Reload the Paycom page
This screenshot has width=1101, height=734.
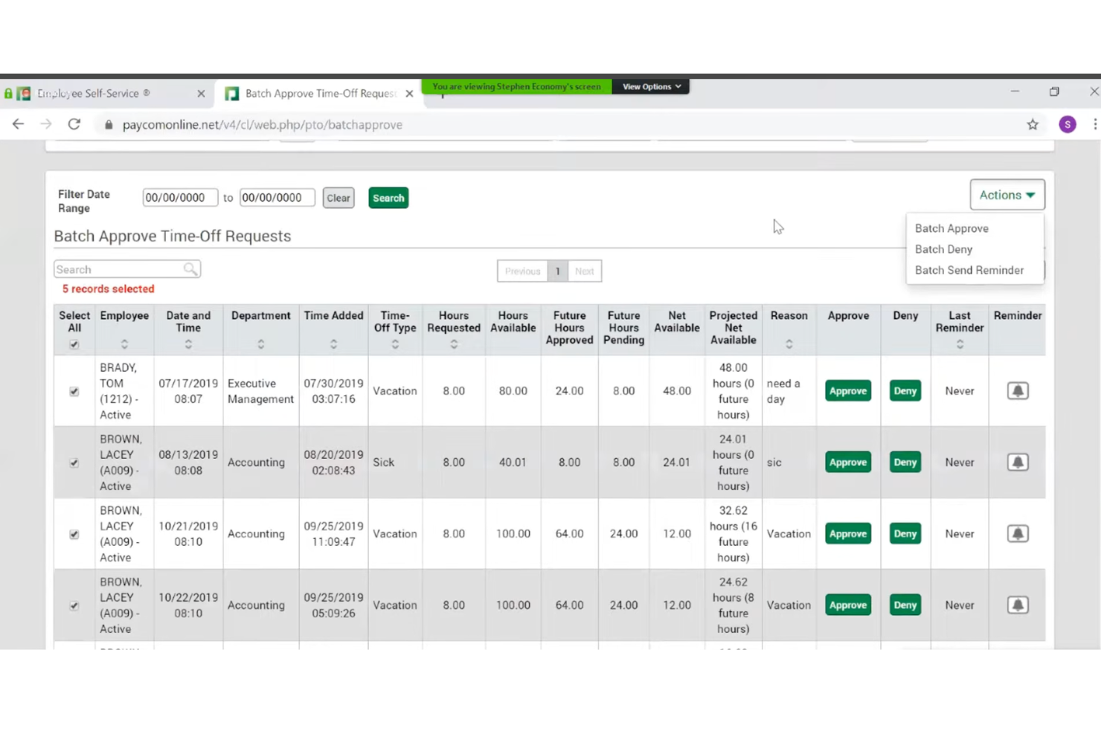(74, 124)
